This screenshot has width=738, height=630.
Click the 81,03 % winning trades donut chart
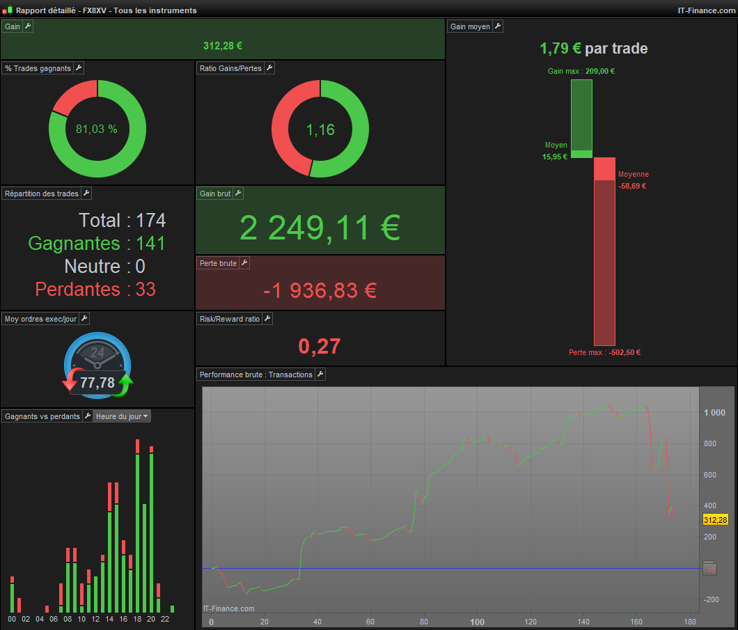coord(97,129)
